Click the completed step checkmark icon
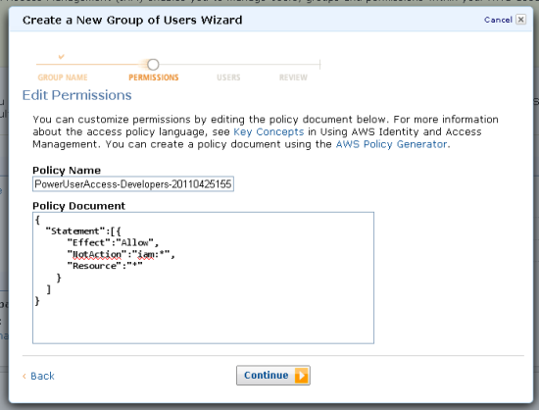The width and height of the screenshot is (539, 410). tap(61, 57)
